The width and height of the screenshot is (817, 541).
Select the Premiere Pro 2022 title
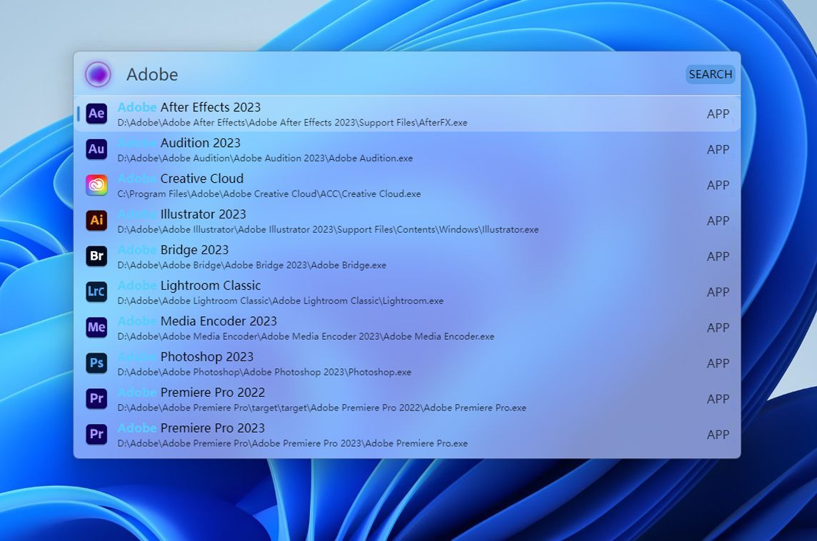pos(191,392)
